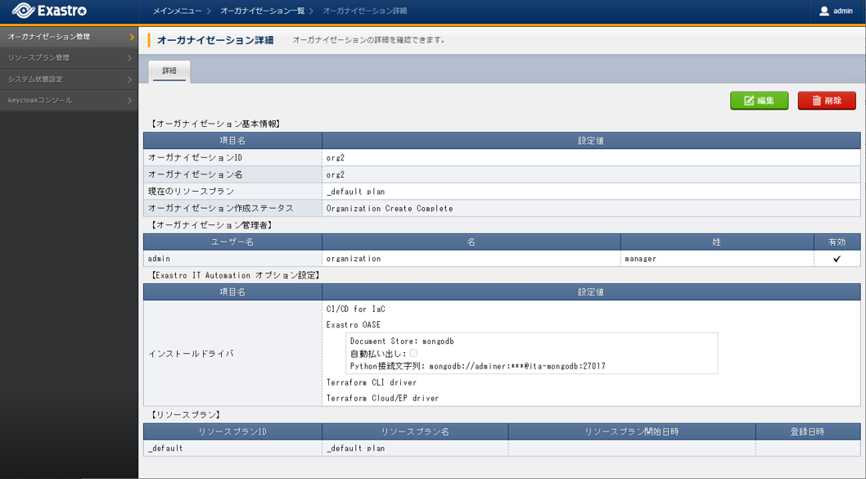This screenshot has height=479, width=866.
Task: Go to オーガナイゼーション一覧 breadcrumb link
Action: pos(262,11)
